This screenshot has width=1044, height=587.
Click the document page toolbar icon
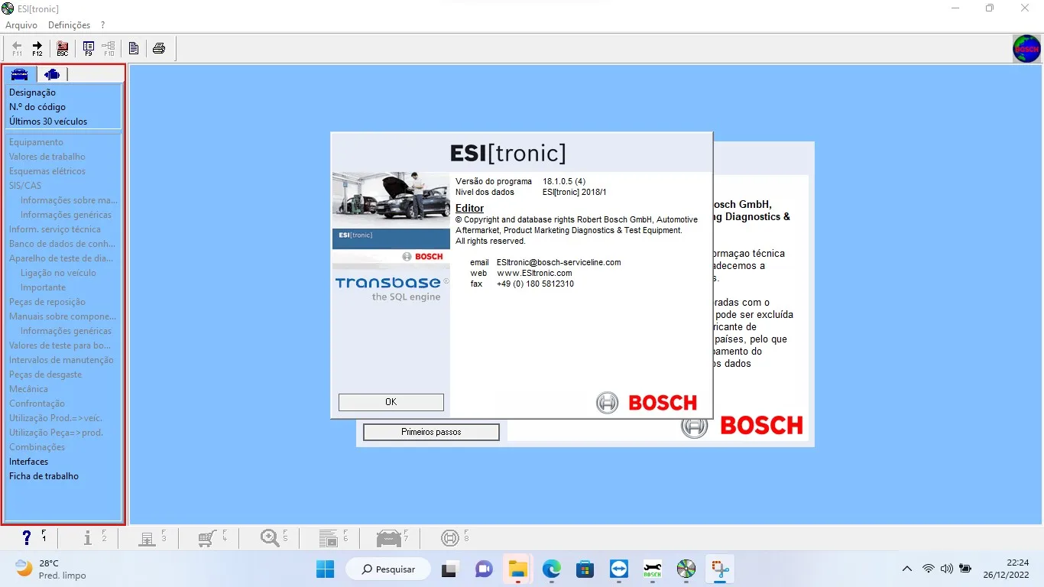click(134, 49)
